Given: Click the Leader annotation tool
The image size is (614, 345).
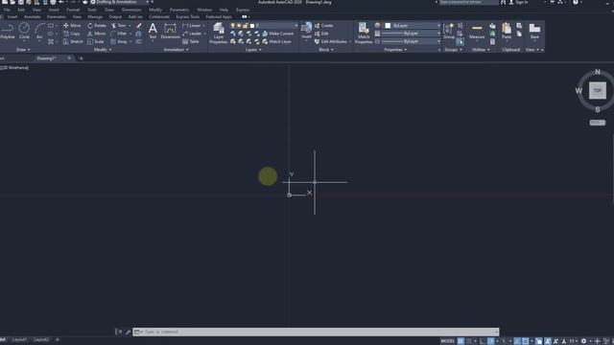Looking at the screenshot, I should (x=192, y=34).
